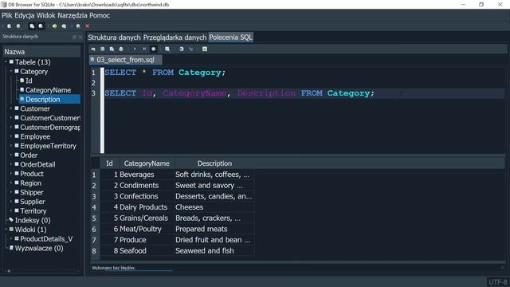The image size is (510, 287).
Task: Collapse the Tabele (13) tree node
Action: point(6,62)
